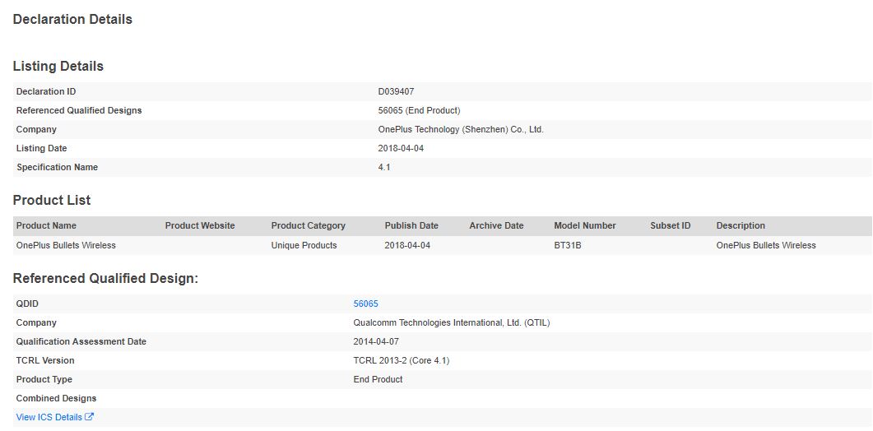This screenshot has width=873, height=431.
Task: Click the Publish Date cell 2018-04-04
Action: click(x=407, y=245)
